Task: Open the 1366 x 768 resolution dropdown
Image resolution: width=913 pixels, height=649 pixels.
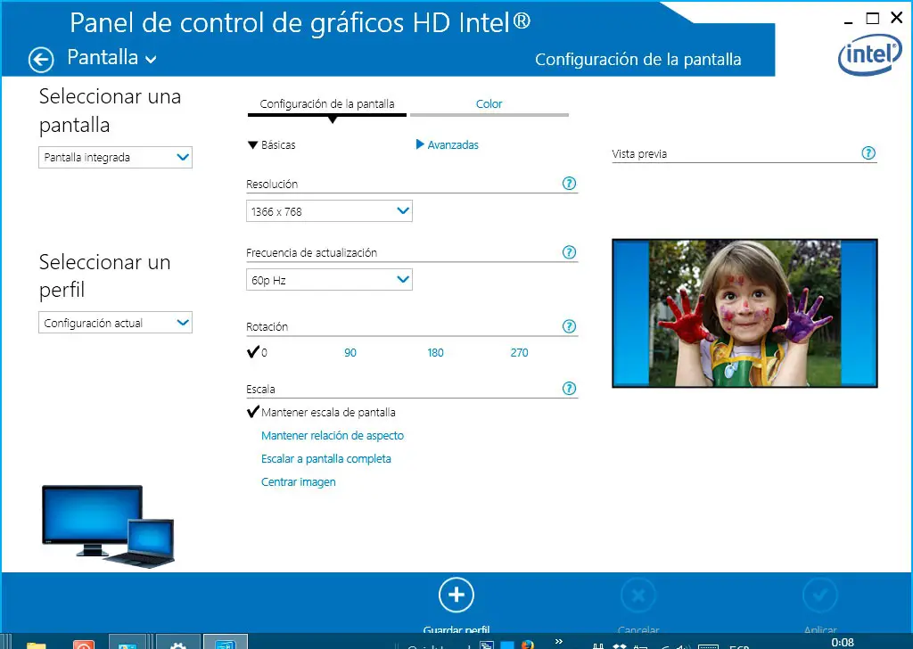Action: (x=329, y=211)
